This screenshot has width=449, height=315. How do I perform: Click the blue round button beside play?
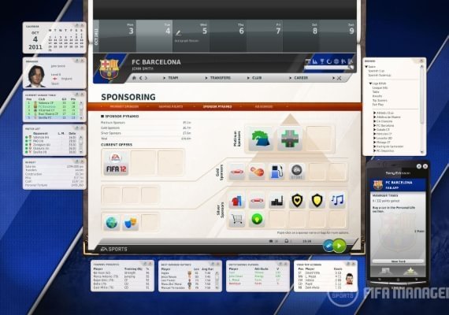click(328, 246)
